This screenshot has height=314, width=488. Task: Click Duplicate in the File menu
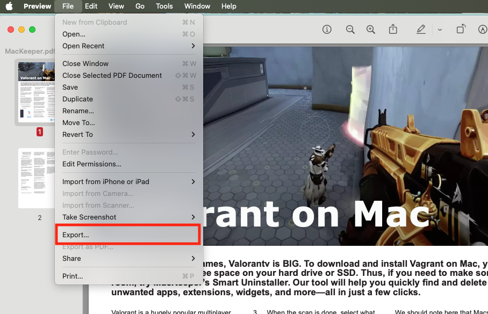tap(77, 99)
